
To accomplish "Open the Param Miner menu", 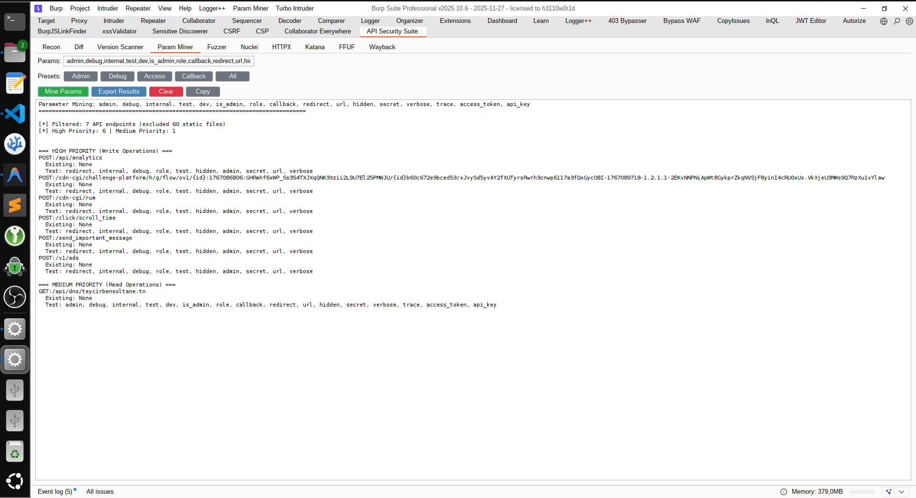I will 250,8.
